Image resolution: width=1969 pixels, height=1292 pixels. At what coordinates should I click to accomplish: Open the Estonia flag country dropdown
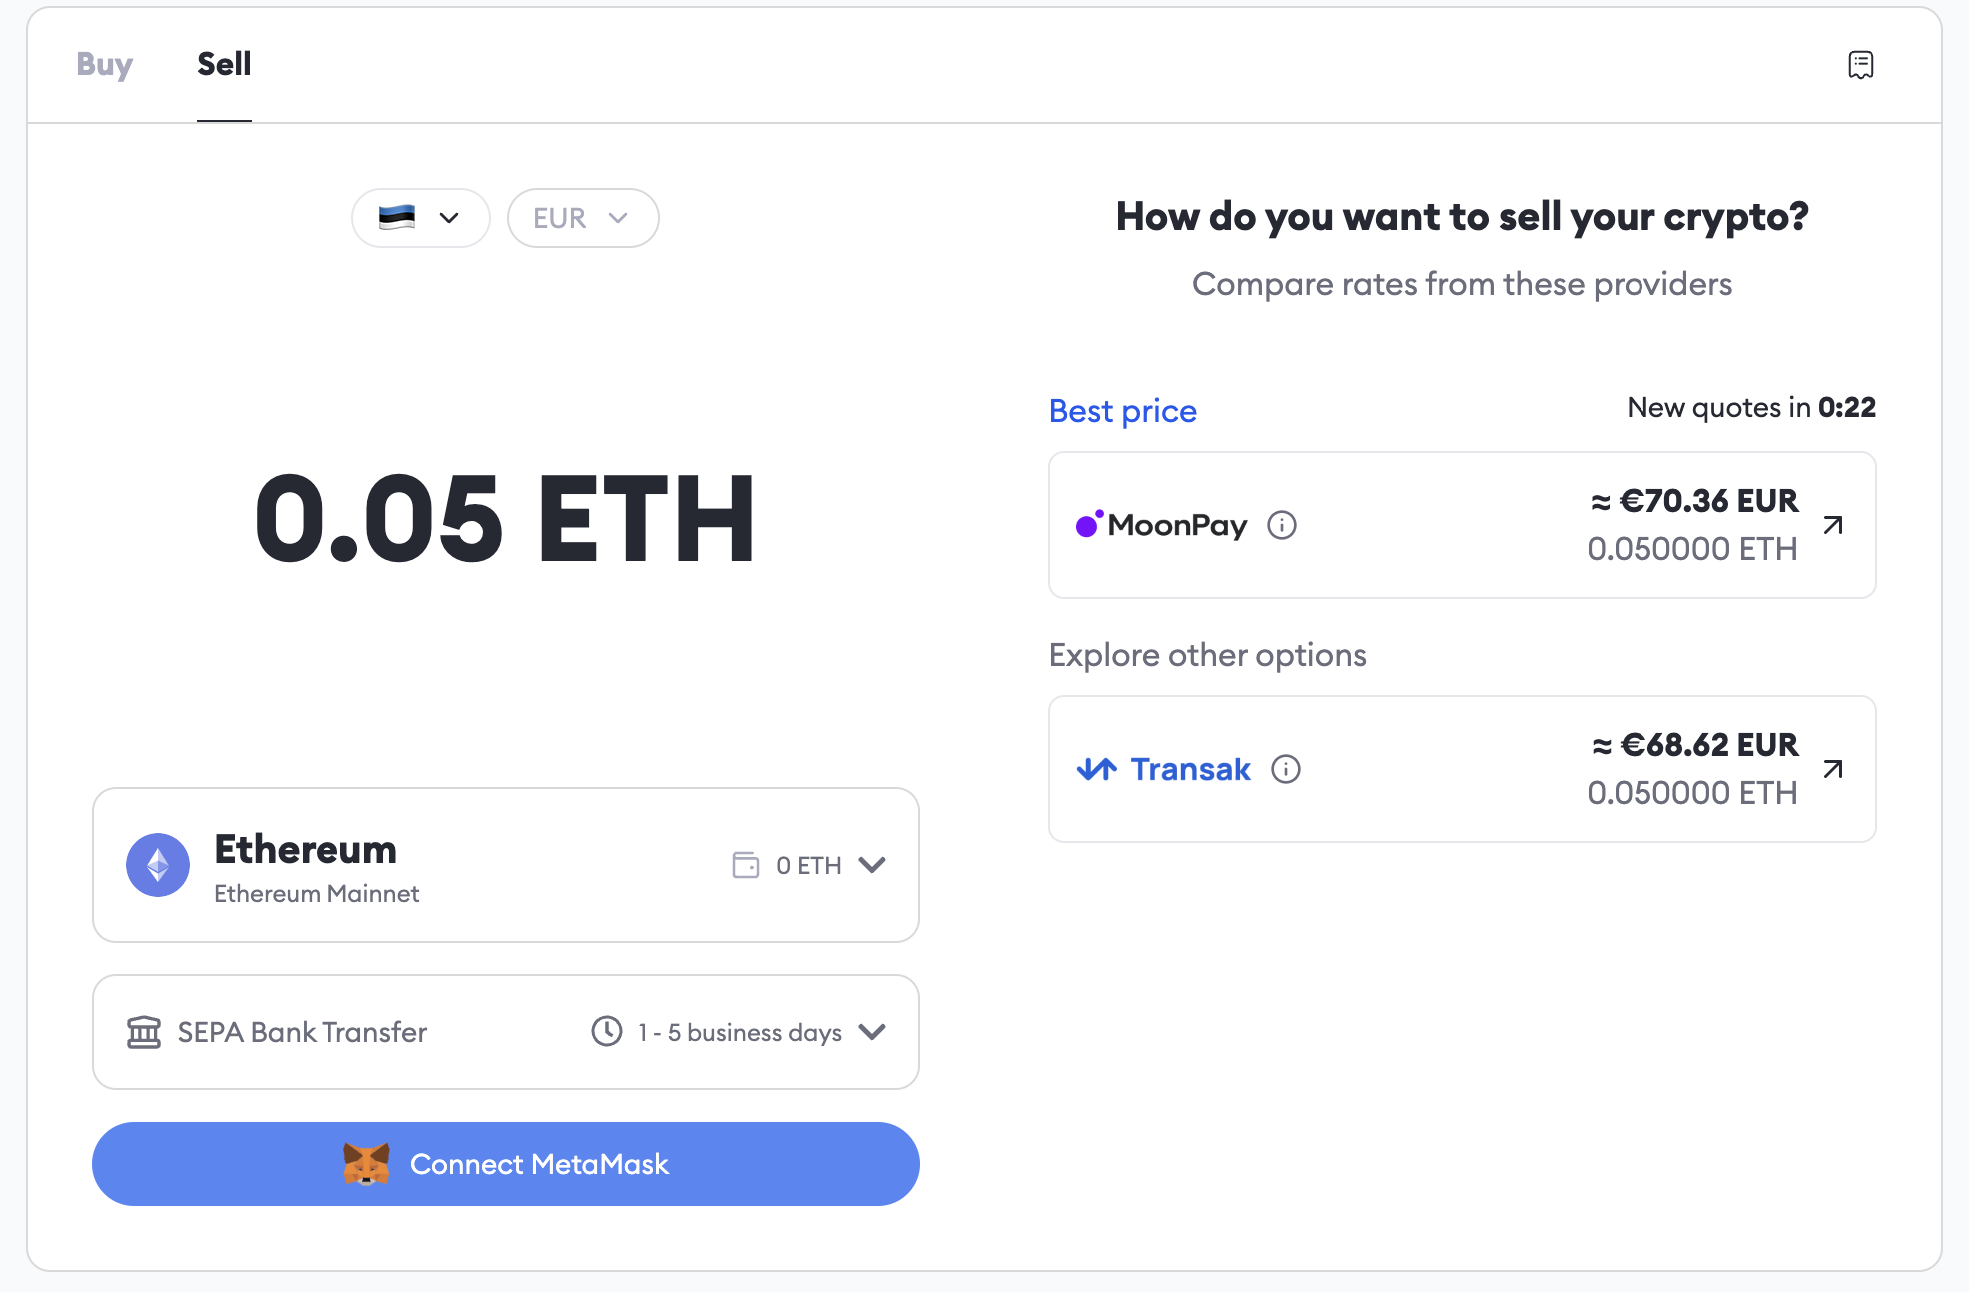click(421, 218)
